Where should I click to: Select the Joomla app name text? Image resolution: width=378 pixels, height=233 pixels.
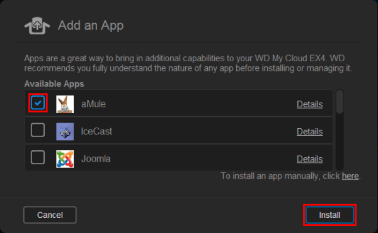pyautogui.click(x=96, y=158)
